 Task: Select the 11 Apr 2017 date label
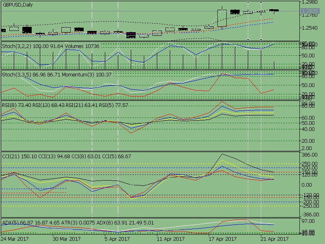click(x=171, y=239)
